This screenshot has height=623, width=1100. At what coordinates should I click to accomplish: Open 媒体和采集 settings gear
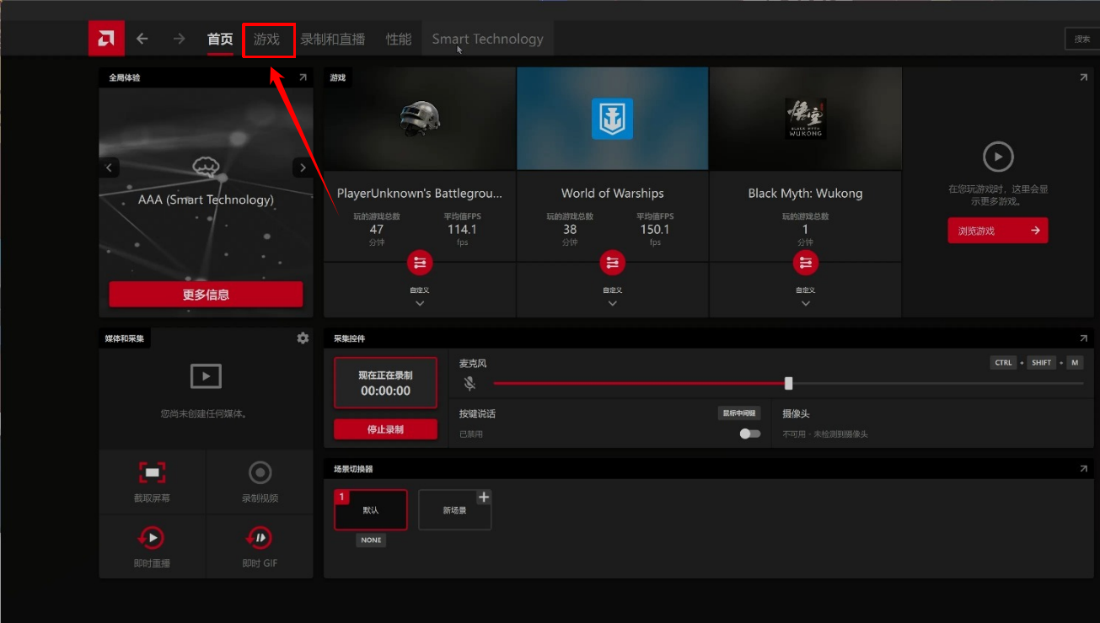303,338
